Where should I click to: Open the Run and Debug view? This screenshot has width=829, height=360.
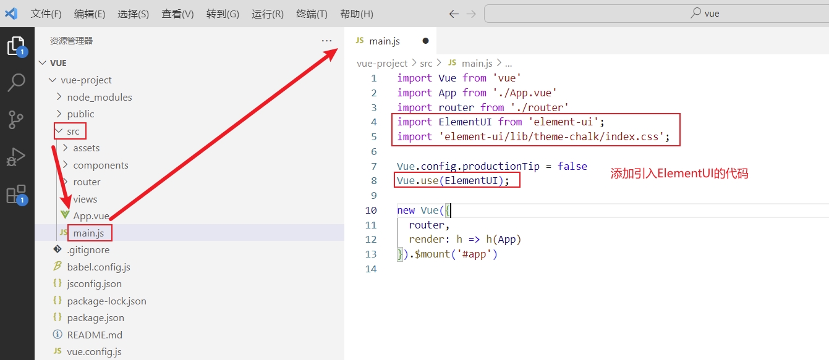coord(17,157)
